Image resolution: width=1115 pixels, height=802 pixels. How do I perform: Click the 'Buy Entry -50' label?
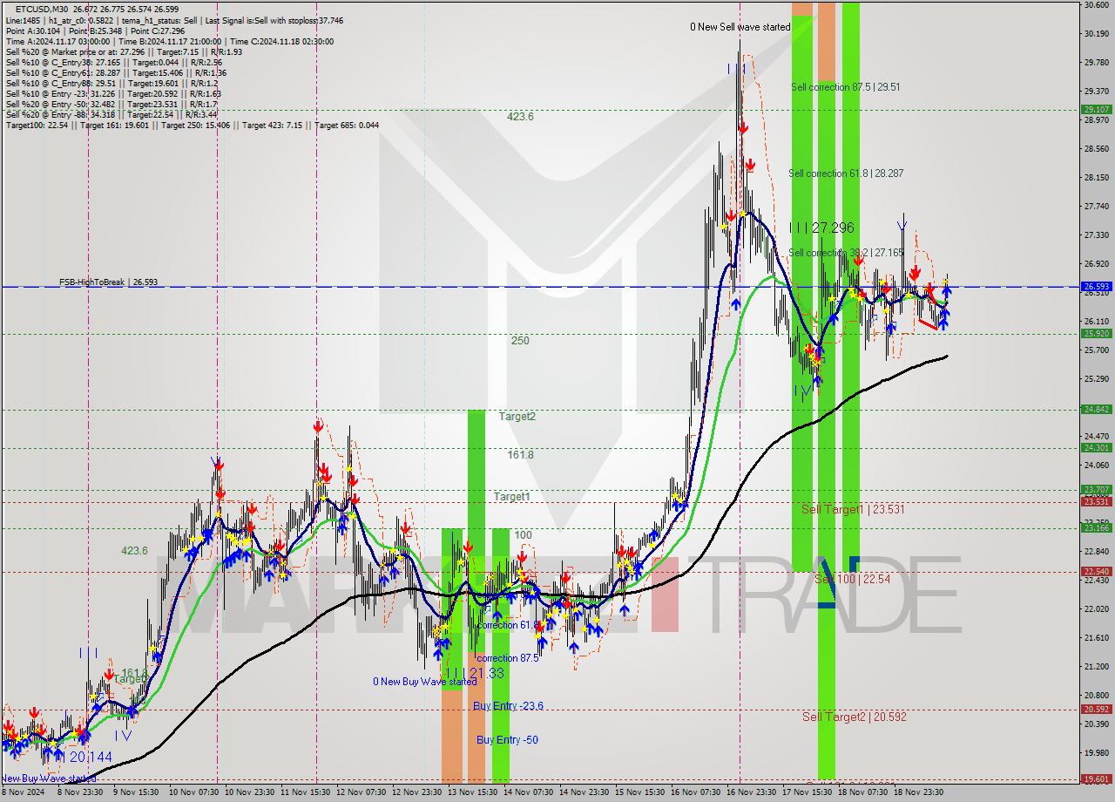tap(507, 740)
